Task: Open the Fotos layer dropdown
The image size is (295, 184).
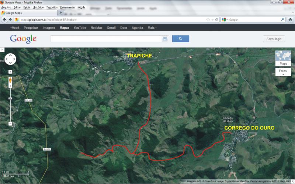Action: (x=283, y=72)
